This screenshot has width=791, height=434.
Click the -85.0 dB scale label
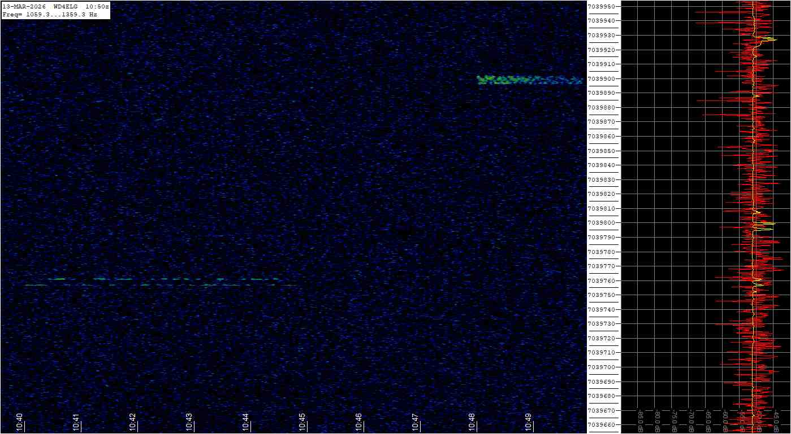coord(641,420)
